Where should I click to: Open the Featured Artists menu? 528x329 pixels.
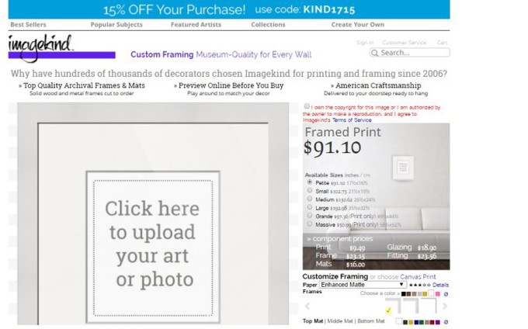click(196, 25)
